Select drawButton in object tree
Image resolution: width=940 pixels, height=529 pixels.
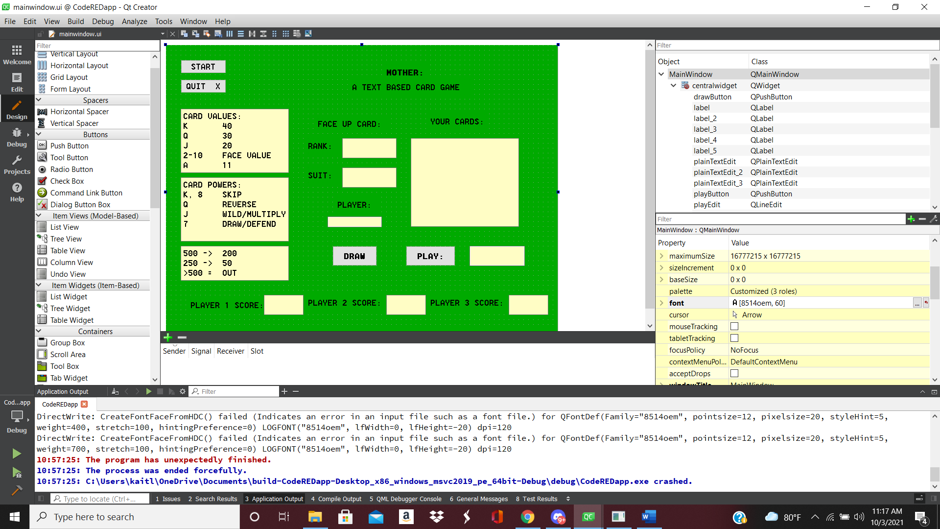[712, 96]
